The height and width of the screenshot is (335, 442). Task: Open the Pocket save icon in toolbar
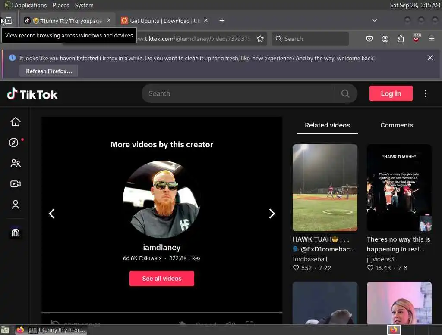pyautogui.click(x=369, y=39)
